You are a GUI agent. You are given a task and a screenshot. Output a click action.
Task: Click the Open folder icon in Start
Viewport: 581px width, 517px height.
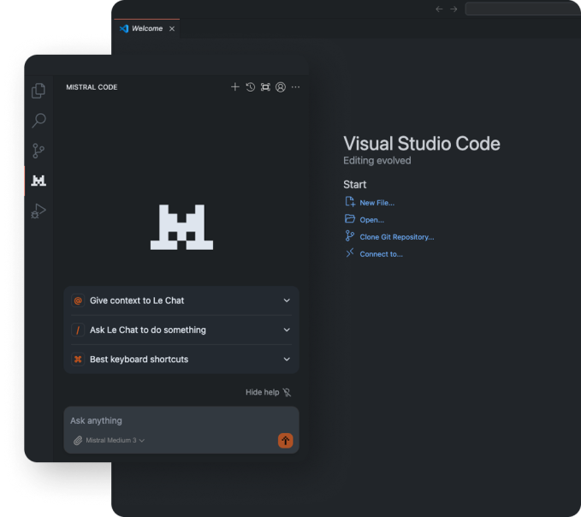350,218
